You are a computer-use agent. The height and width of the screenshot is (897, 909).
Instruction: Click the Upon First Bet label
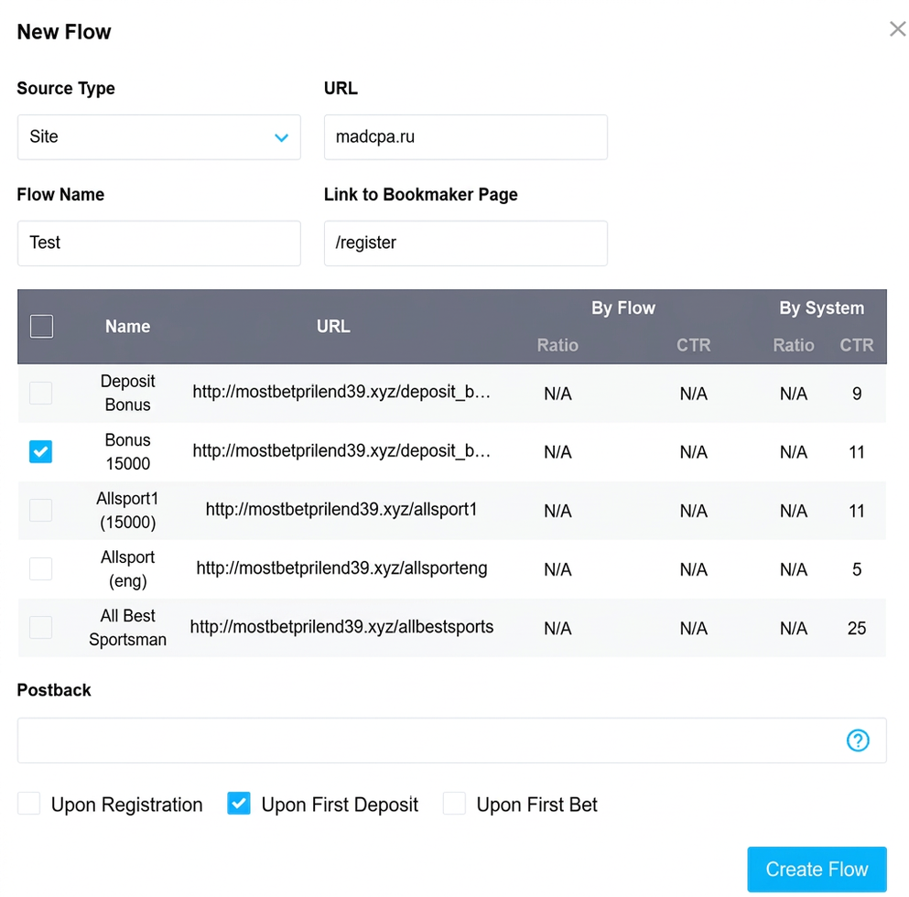click(536, 805)
